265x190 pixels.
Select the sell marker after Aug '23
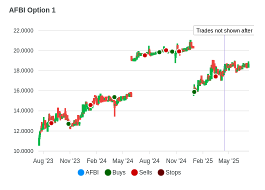click(51, 123)
